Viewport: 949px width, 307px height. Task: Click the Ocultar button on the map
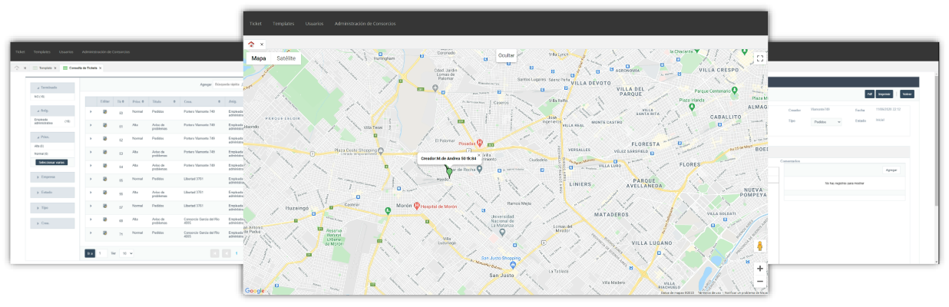506,56
